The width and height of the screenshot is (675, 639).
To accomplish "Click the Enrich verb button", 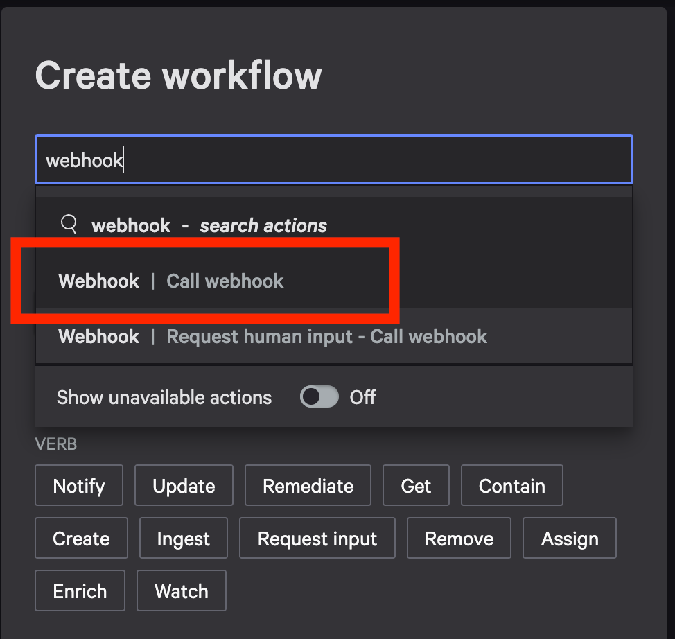I will [x=80, y=590].
